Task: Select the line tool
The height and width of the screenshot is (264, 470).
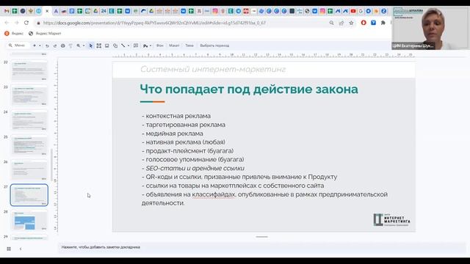Action: point(123,45)
